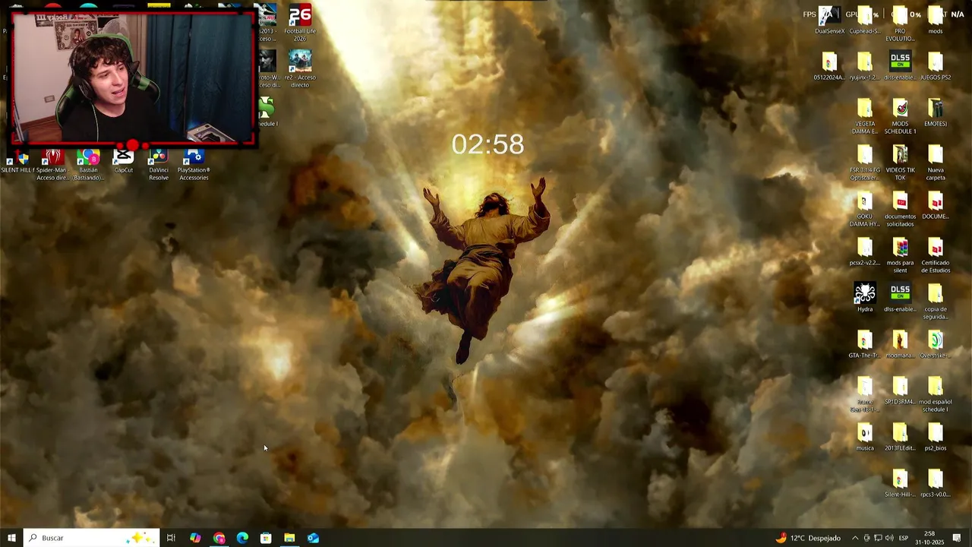Select the VIDEOS TIK TOK folder
This screenshot has width=972, height=547.
(x=900, y=163)
